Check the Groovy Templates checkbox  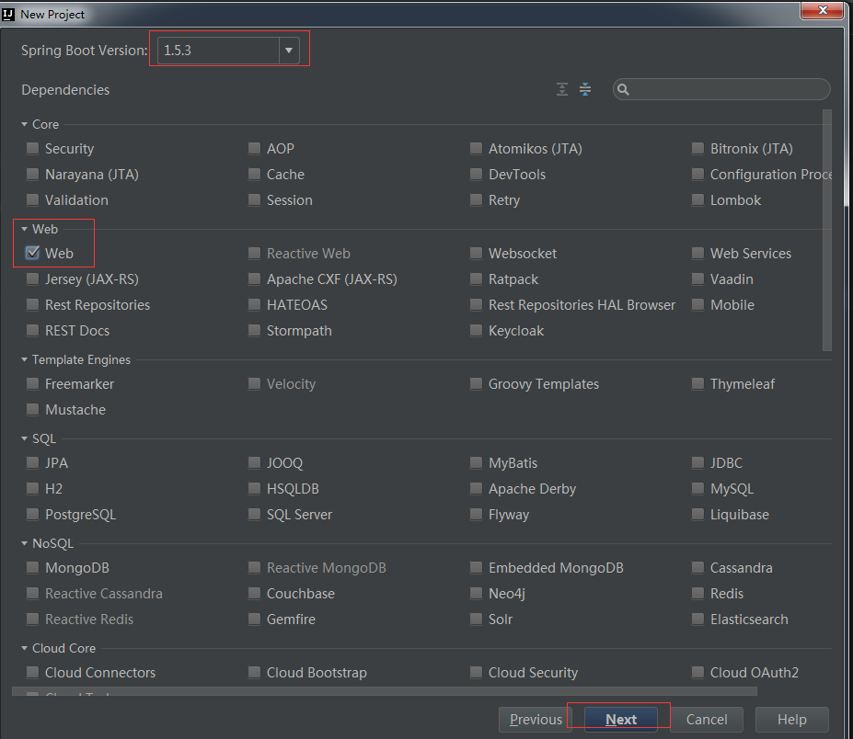pos(476,383)
